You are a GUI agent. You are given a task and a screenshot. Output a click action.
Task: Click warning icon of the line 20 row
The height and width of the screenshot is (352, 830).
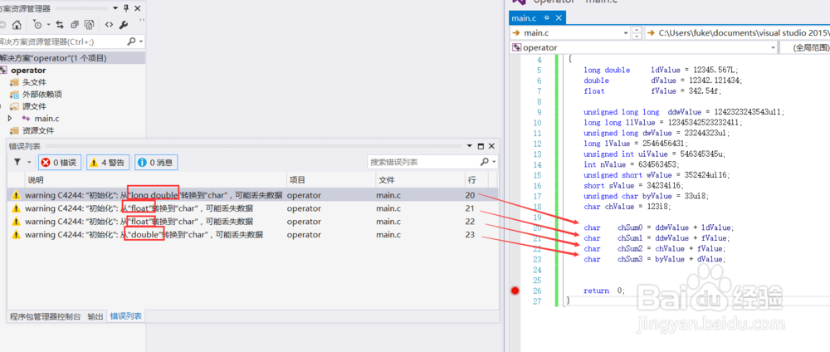coord(16,195)
